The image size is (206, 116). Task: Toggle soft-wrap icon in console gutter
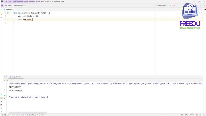[5, 90]
